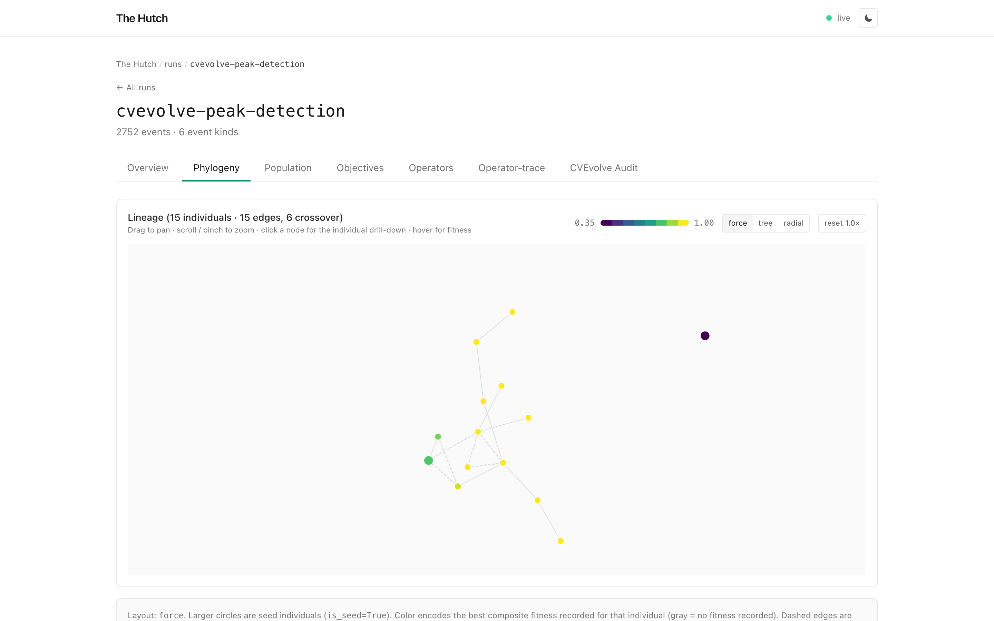Viewport: 994px width, 621px height.
Task: Reset zoom with reset 1.0× button
Action: tap(842, 223)
